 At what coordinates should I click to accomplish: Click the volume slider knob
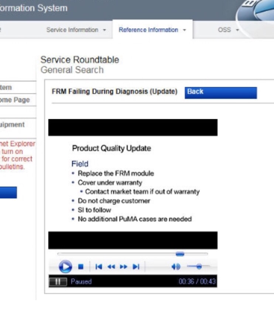coord(199,266)
